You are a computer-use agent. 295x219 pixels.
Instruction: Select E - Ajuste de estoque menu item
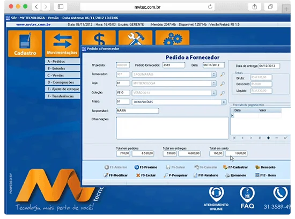[x=62, y=89]
